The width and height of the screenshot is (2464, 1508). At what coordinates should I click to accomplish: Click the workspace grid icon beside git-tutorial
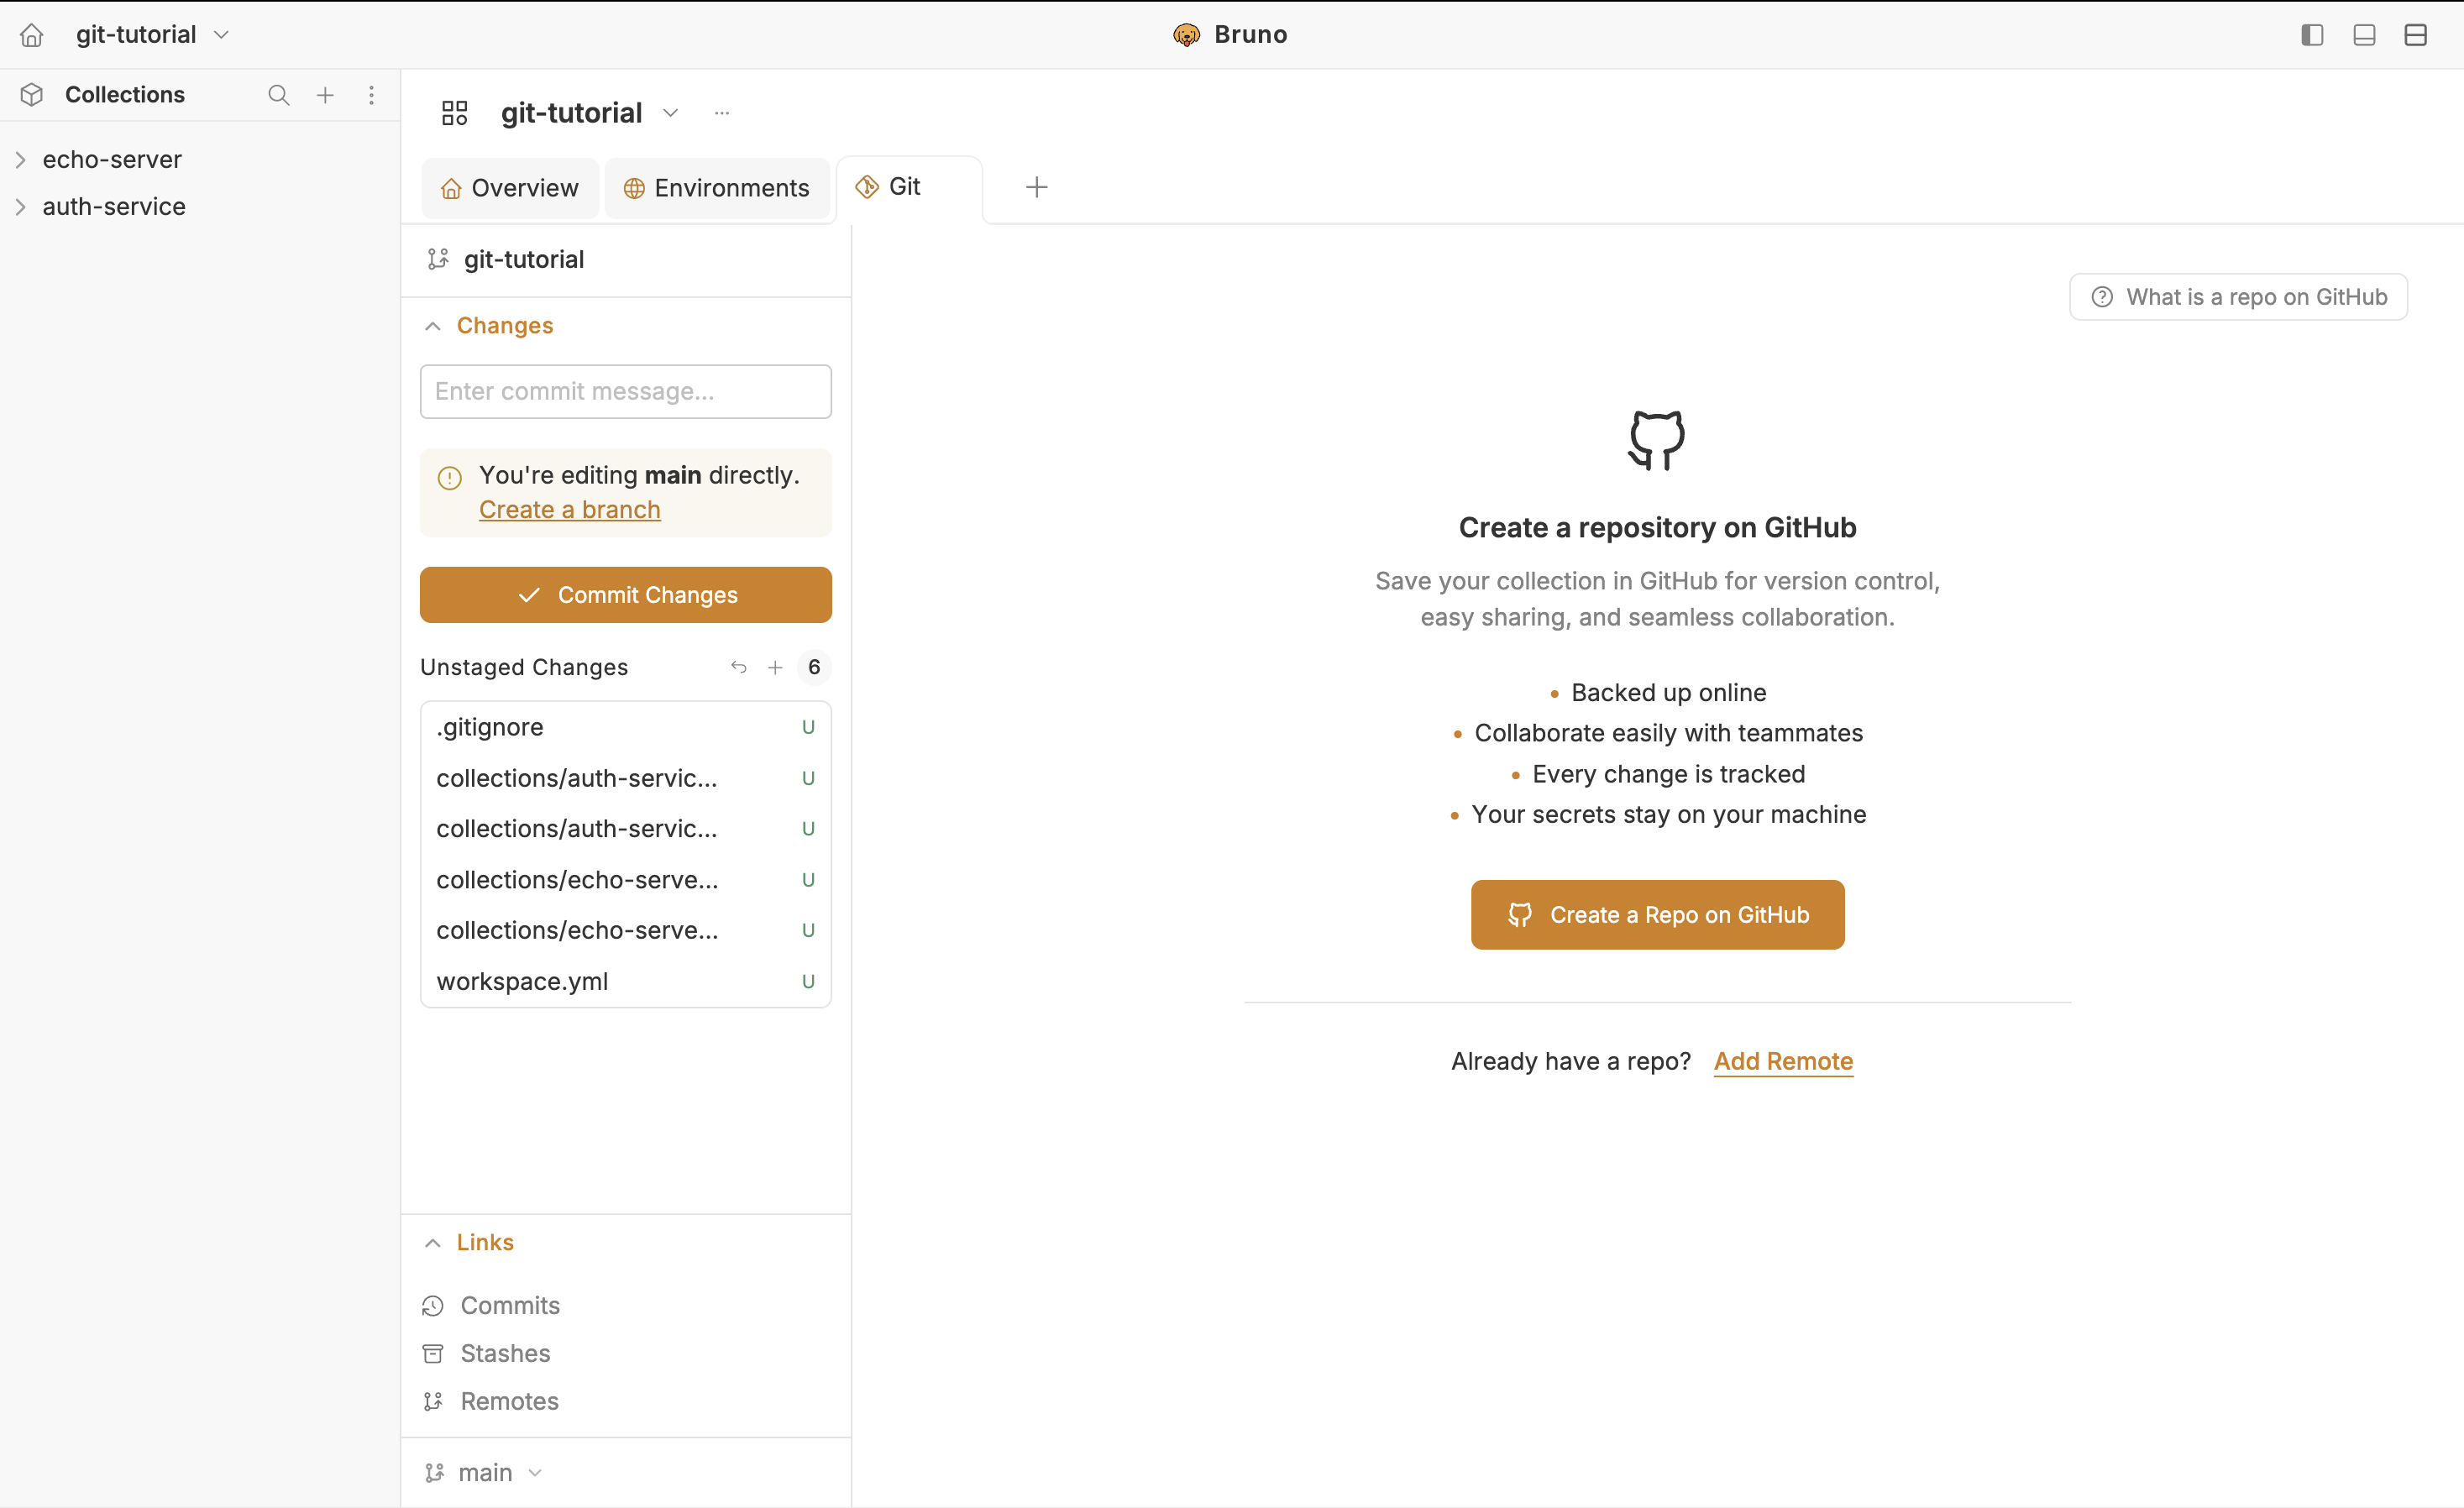[x=455, y=113]
